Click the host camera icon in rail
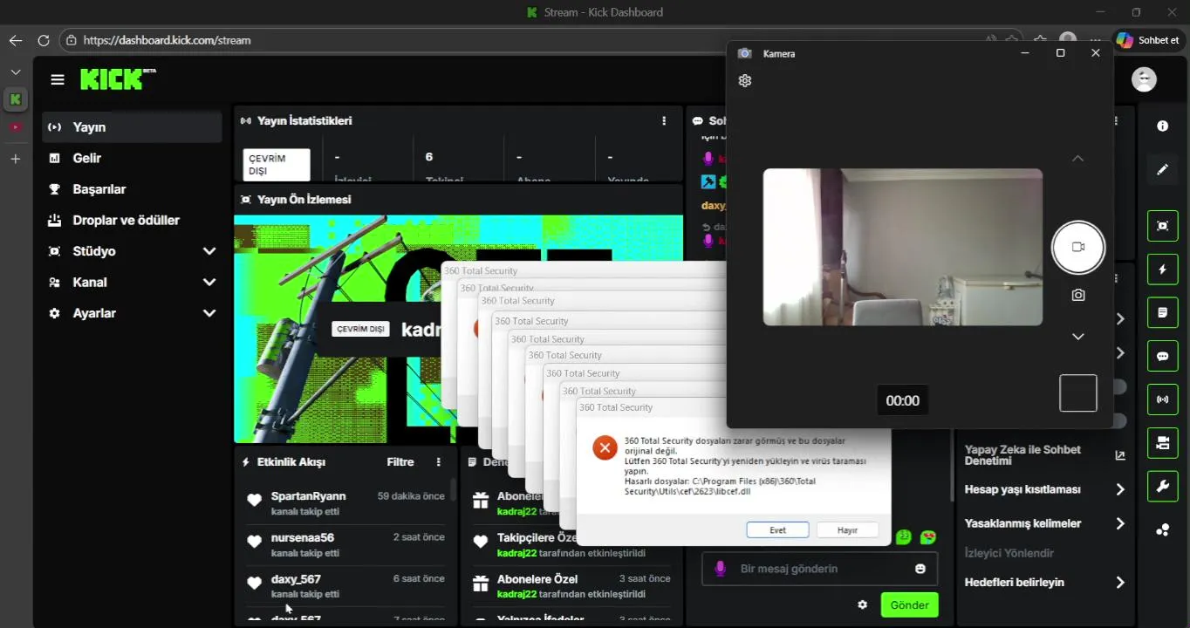The width and height of the screenshot is (1190, 628). click(x=1162, y=442)
